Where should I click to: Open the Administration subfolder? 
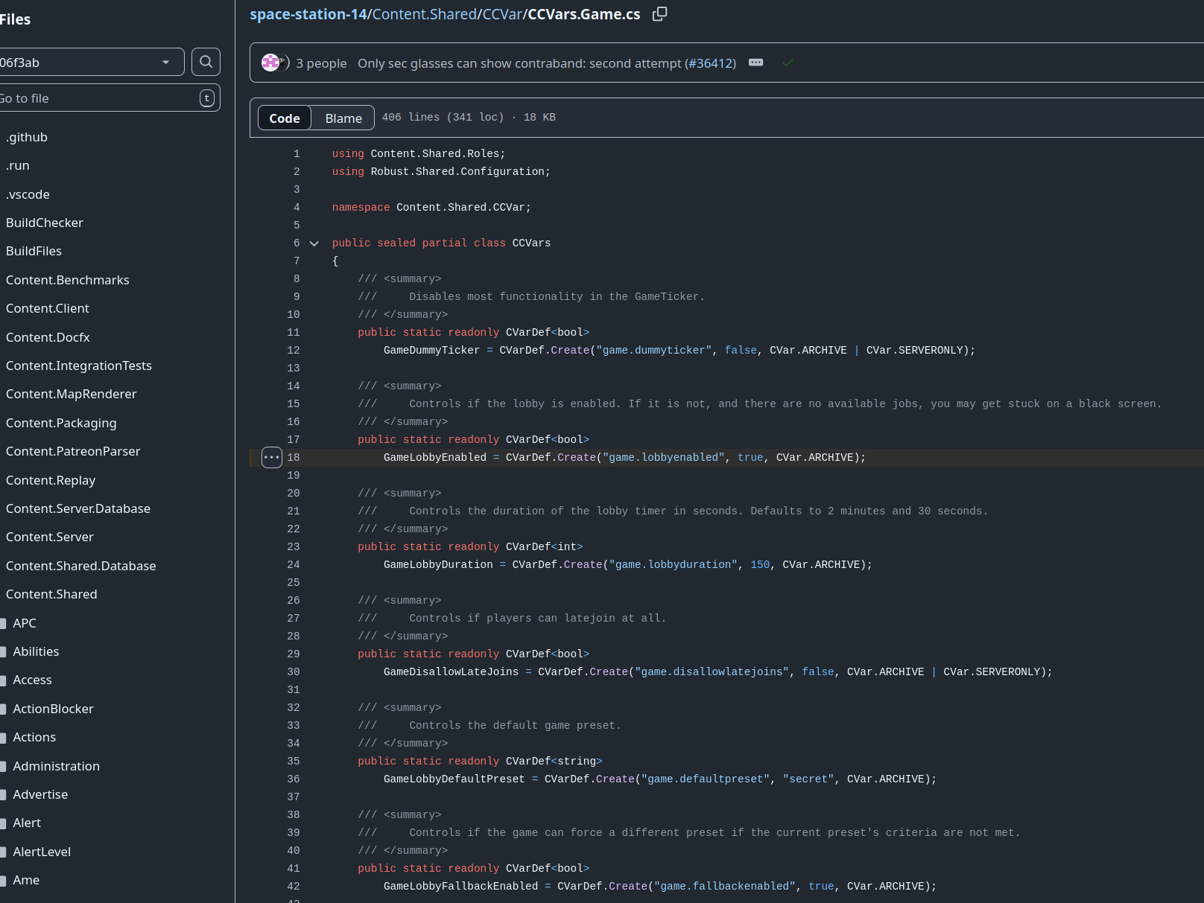coord(56,766)
